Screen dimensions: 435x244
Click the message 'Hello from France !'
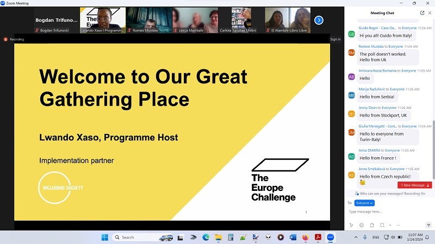point(378,158)
